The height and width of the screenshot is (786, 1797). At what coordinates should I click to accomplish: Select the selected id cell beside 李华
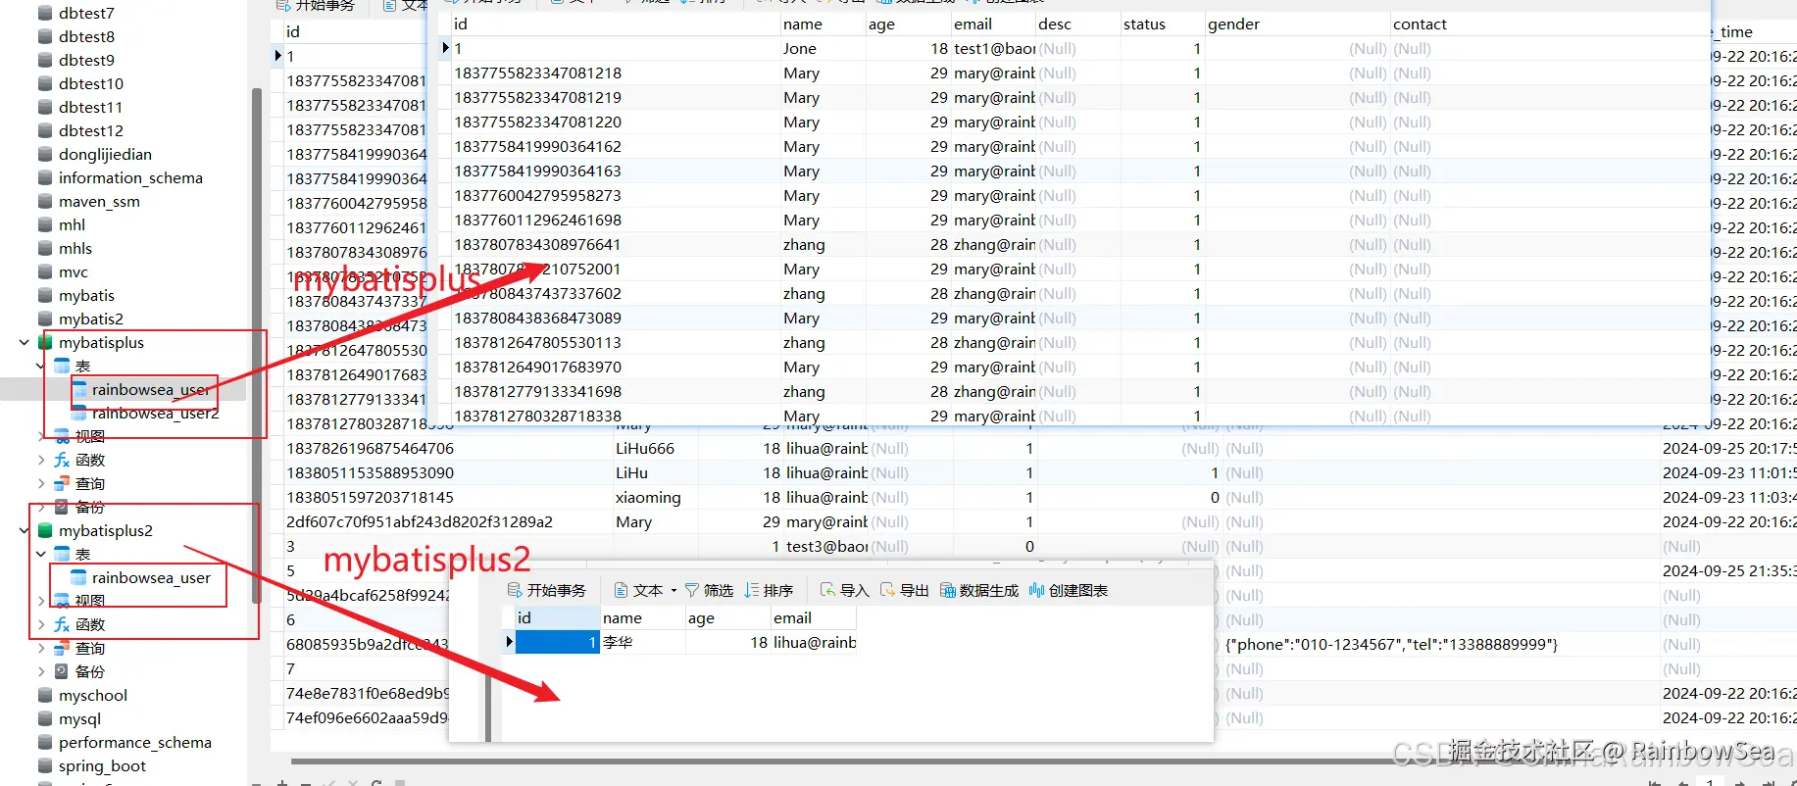point(557,642)
